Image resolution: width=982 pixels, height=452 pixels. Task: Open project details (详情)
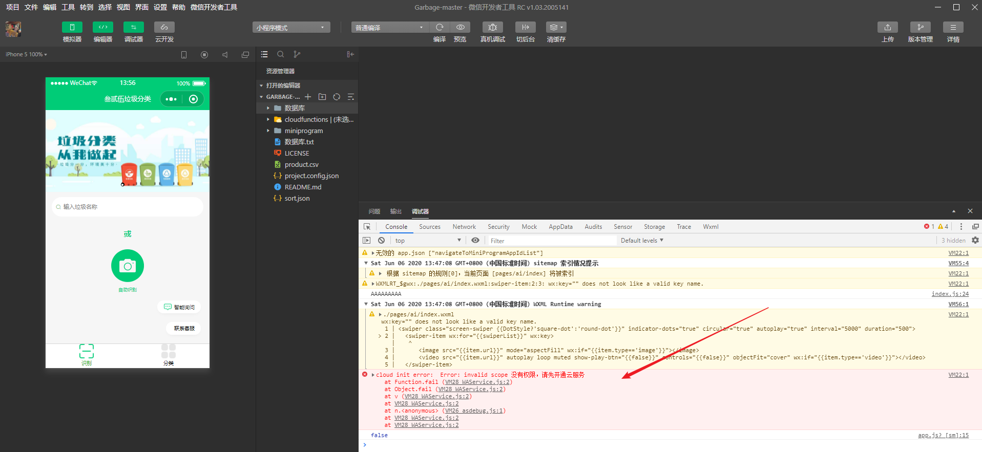pos(953,27)
